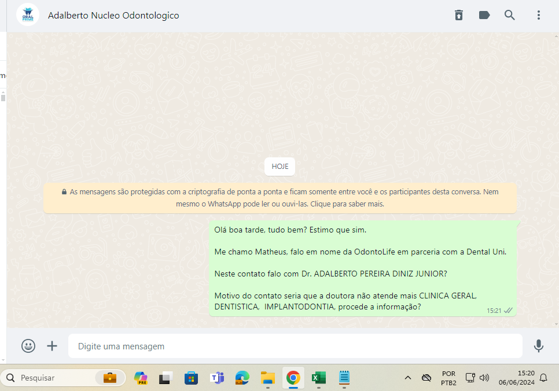This screenshot has width=559, height=391.
Task: Click the encryption notice banner to learn more
Action: [x=280, y=198]
